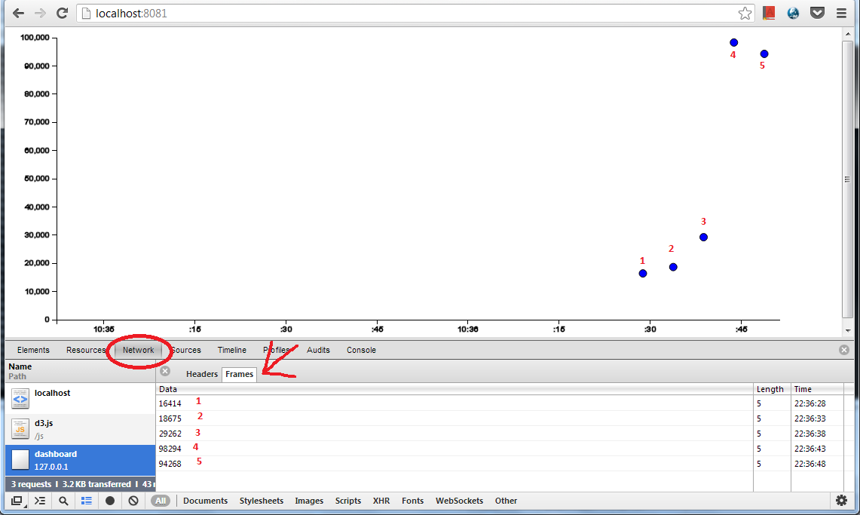
Task: Go back with the browser back arrow
Action: pos(18,13)
